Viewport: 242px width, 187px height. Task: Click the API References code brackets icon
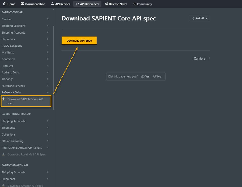tap(77, 4)
